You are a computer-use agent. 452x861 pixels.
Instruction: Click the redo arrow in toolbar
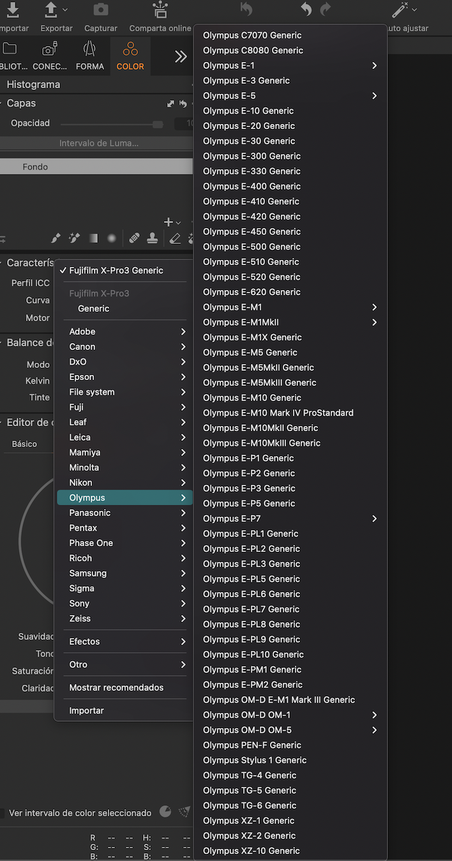point(326,10)
